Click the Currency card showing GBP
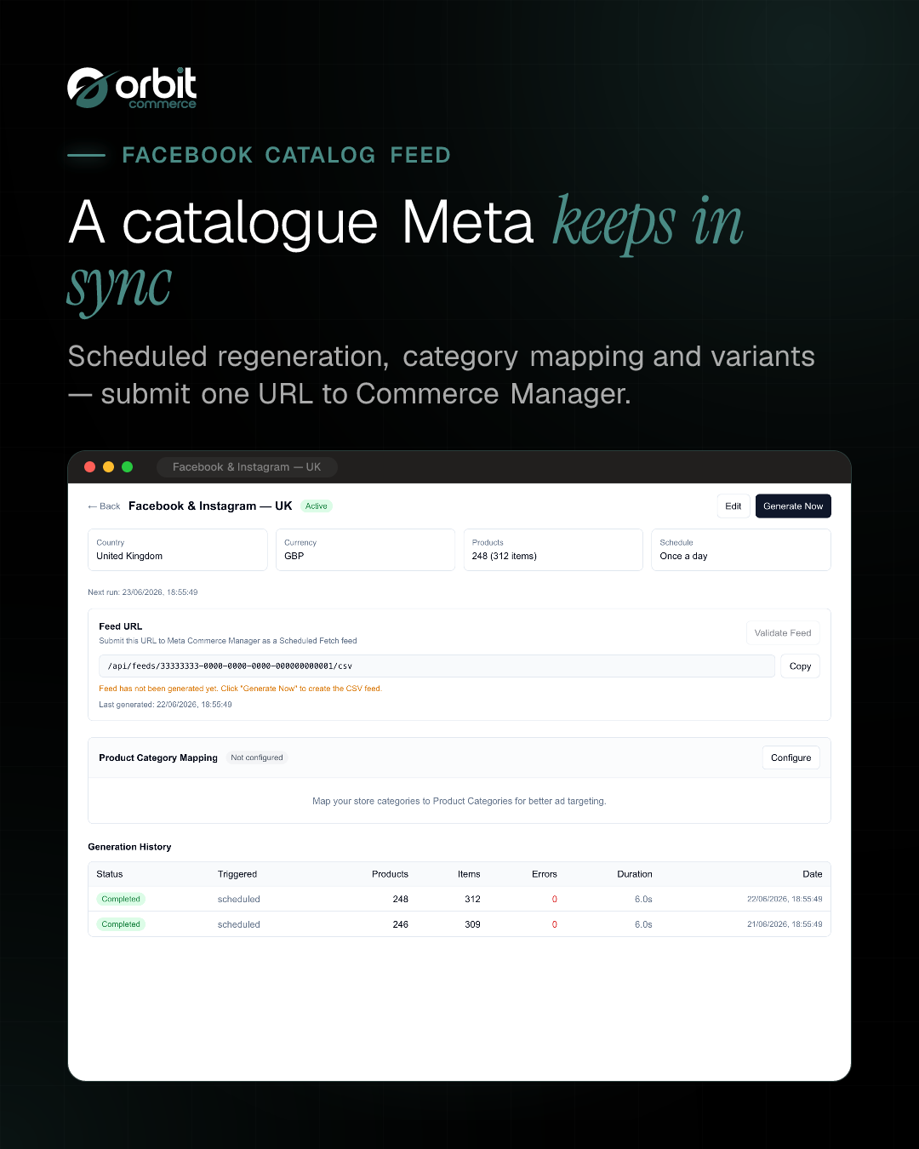This screenshot has height=1149, width=919. (x=365, y=550)
